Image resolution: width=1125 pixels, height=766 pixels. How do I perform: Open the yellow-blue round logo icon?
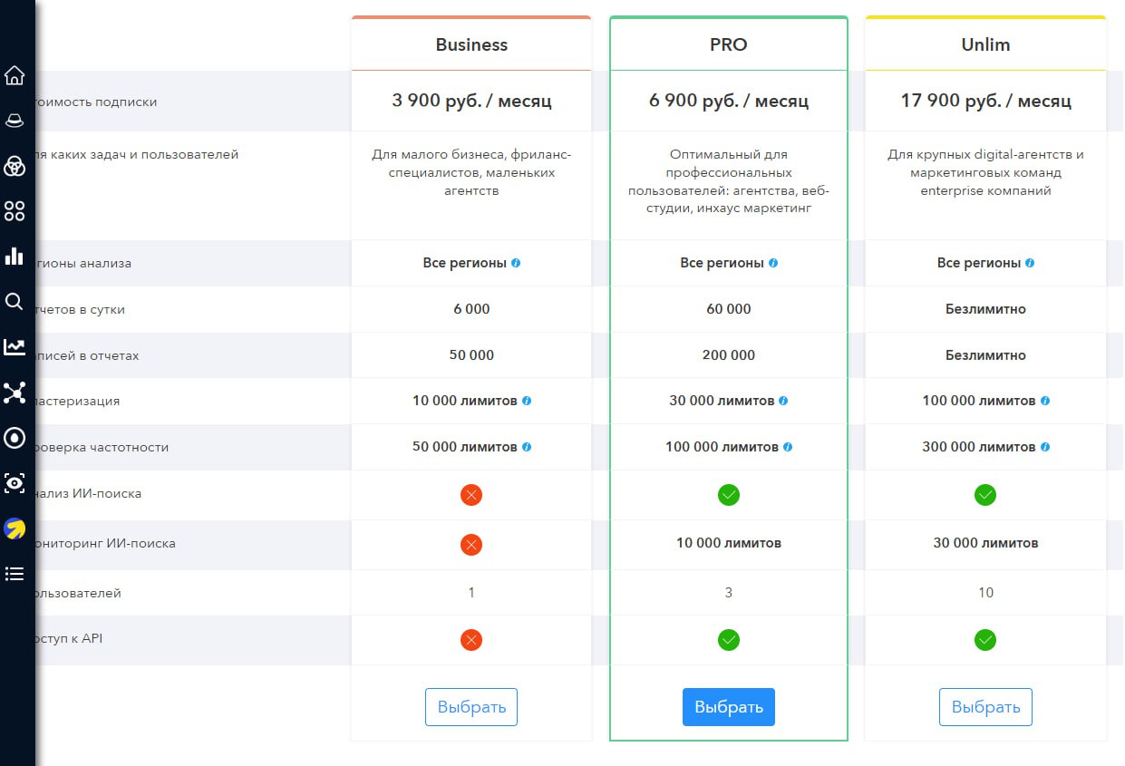click(x=15, y=528)
